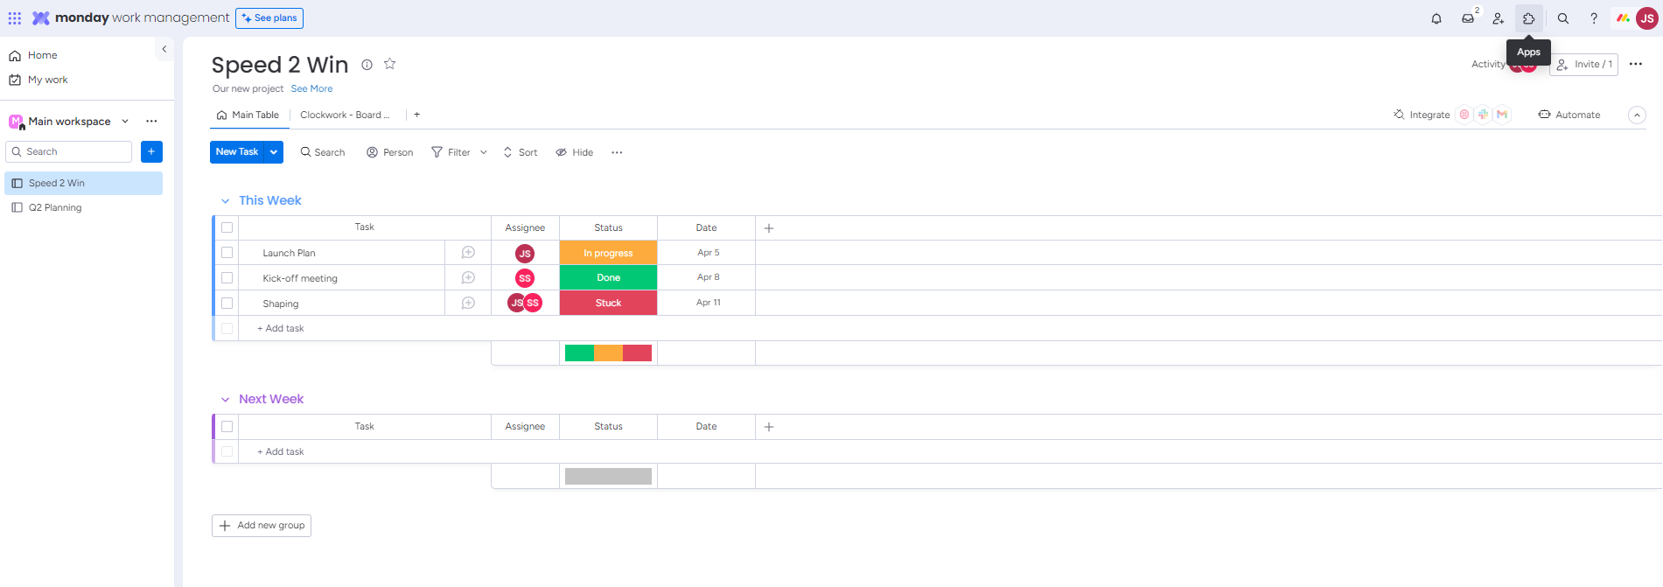The height and width of the screenshot is (587, 1663).
Task: Click the Add new group button
Action: [262, 526]
